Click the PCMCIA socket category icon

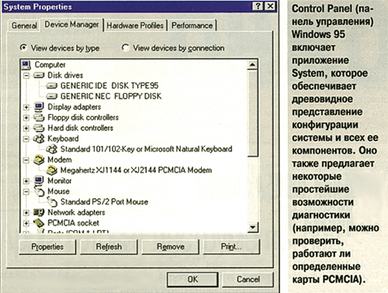pyautogui.click(x=39, y=222)
